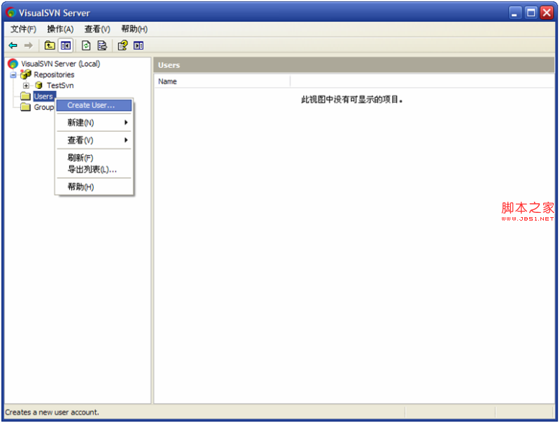Select VisualSVN Server (Local) tree item
Screen dimensions: 560x423
click(60, 64)
